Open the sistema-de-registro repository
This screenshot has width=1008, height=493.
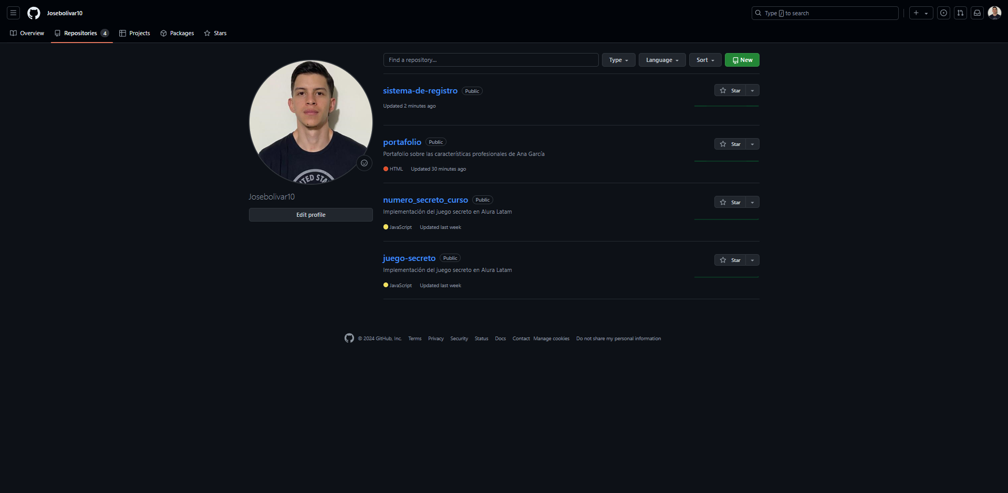click(x=420, y=91)
